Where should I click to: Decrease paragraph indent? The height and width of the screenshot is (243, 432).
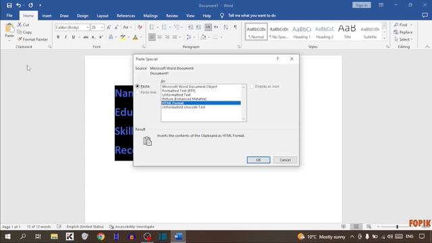(190, 27)
